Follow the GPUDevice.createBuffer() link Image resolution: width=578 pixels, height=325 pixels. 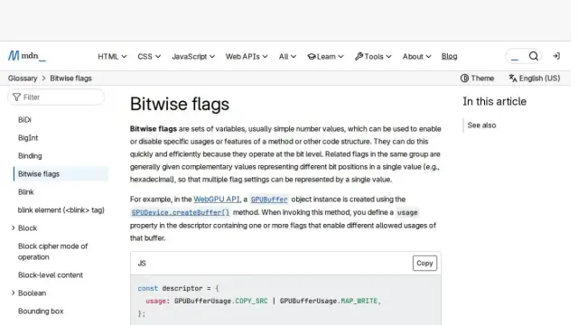(181, 212)
